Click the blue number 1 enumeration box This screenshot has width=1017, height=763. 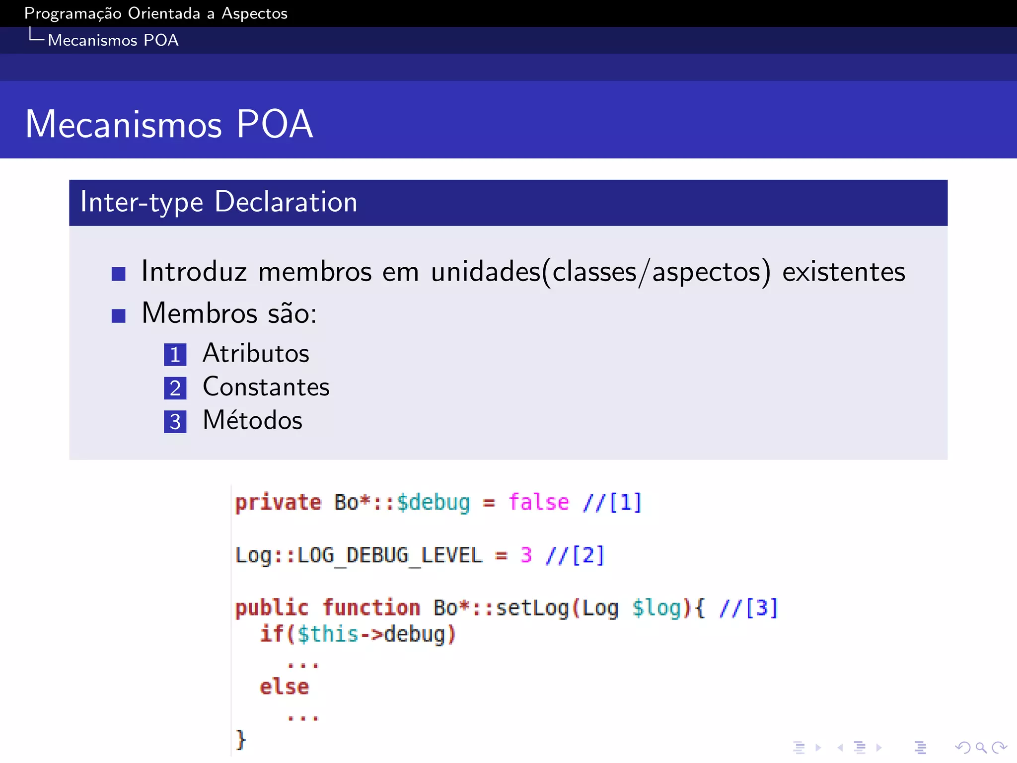175,355
